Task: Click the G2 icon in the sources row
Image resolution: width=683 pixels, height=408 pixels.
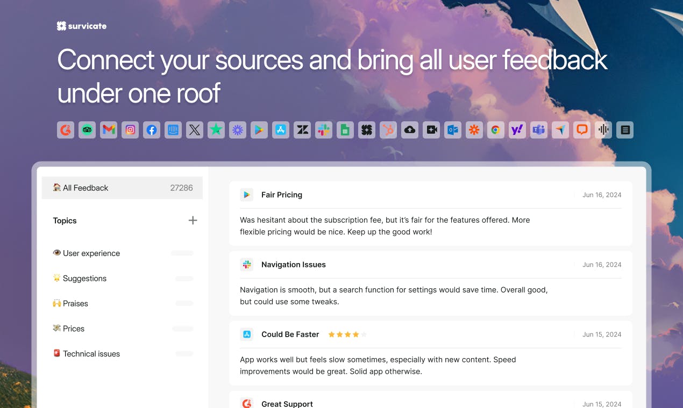Action: (66, 130)
